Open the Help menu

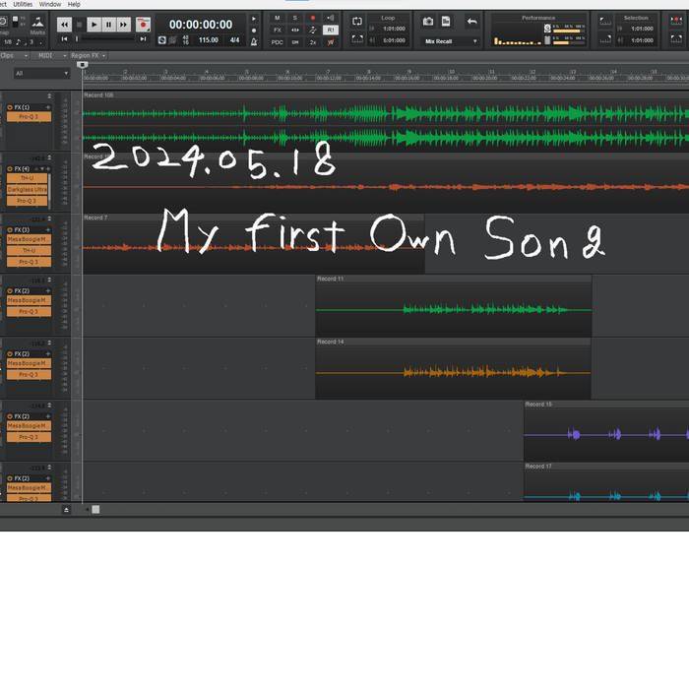pyautogui.click(x=74, y=4)
